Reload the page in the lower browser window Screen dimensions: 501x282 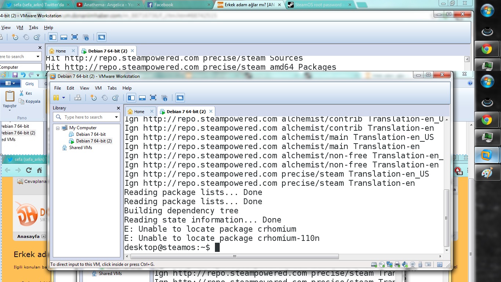click(x=29, y=170)
